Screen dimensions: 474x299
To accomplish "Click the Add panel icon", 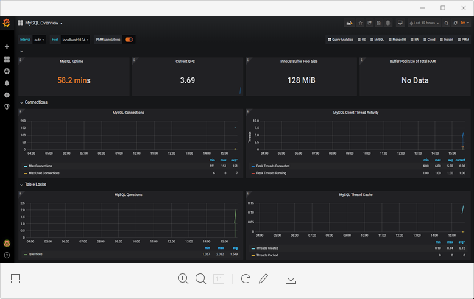I will pos(350,23).
